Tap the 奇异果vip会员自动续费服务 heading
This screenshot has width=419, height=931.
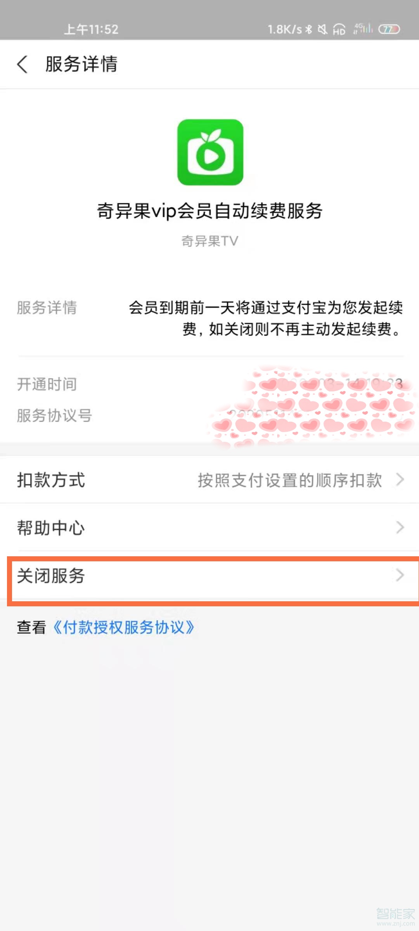209,211
